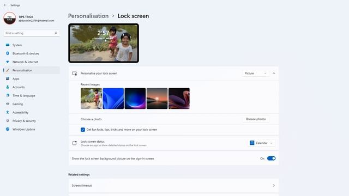
Task: Click the Network wifi icon in sidebar
Action: click(8, 62)
